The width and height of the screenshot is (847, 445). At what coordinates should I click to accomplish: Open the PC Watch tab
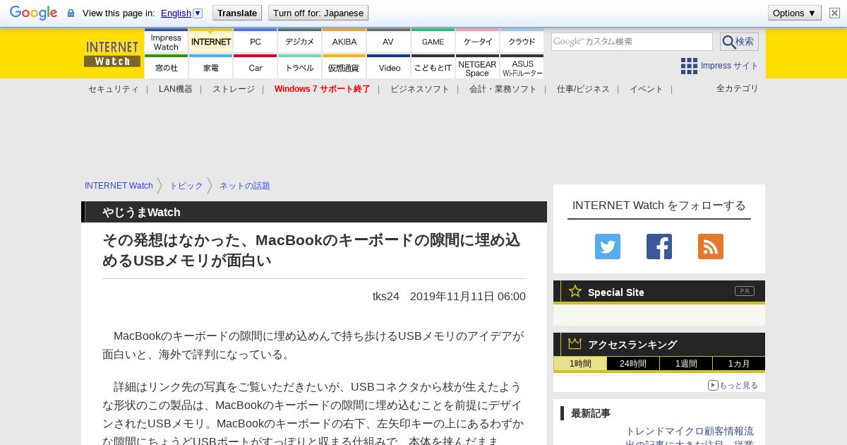coord(256,41)
